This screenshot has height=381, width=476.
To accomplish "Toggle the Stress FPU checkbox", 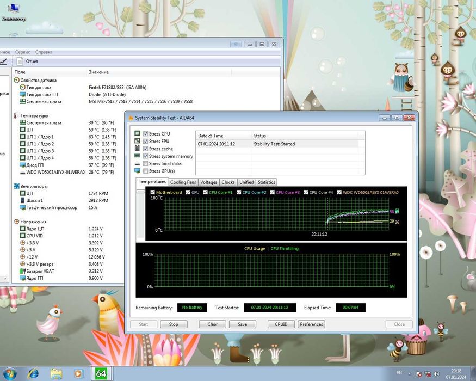I will (146, 142).
